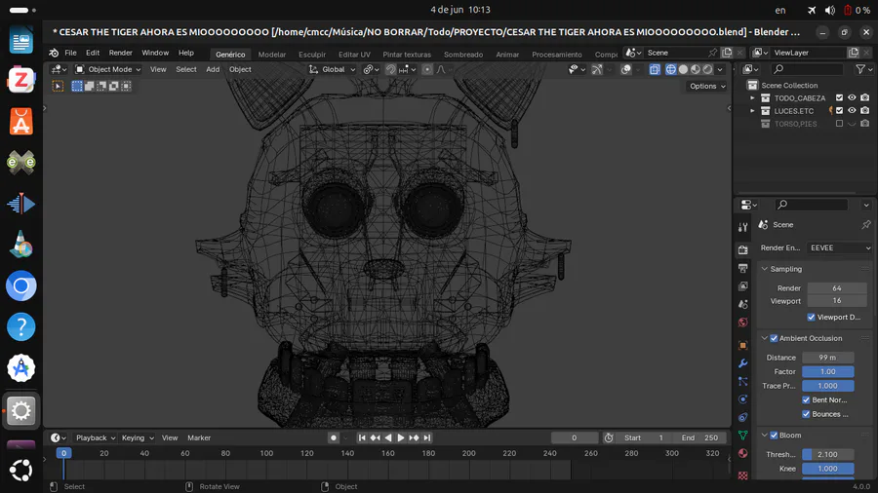Open the Object Mode dropdown
This screenshot has height=493, width=878.
point(109,69)
